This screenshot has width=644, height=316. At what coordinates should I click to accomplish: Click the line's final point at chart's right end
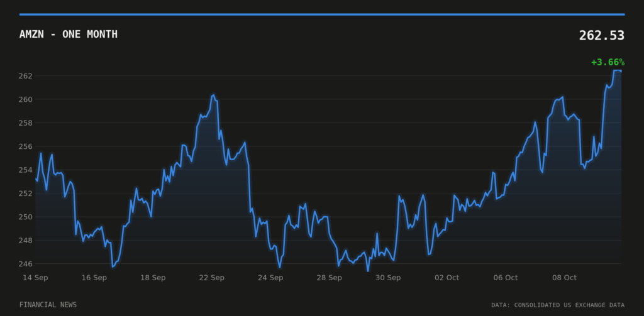621,71
